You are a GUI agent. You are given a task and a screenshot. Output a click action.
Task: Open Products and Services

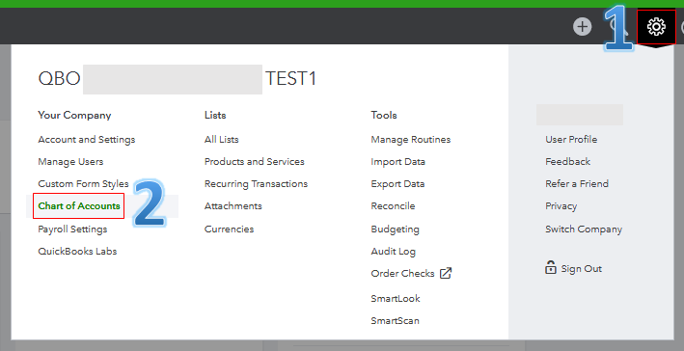click(x=255, y=162)
